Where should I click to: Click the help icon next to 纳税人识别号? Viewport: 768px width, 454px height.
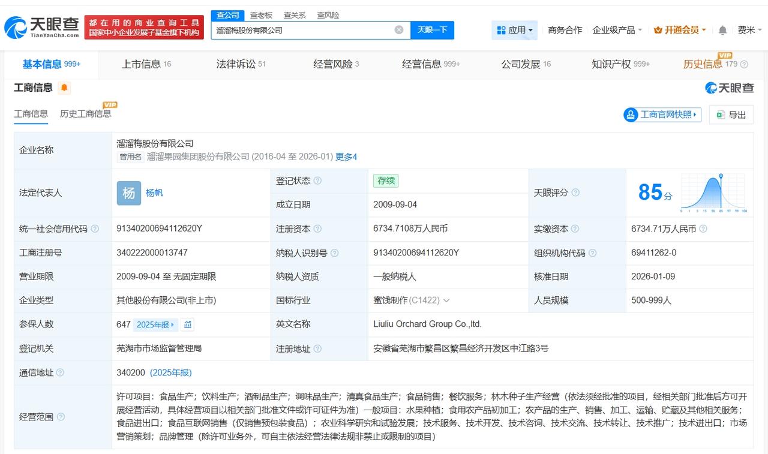(335, 253)
